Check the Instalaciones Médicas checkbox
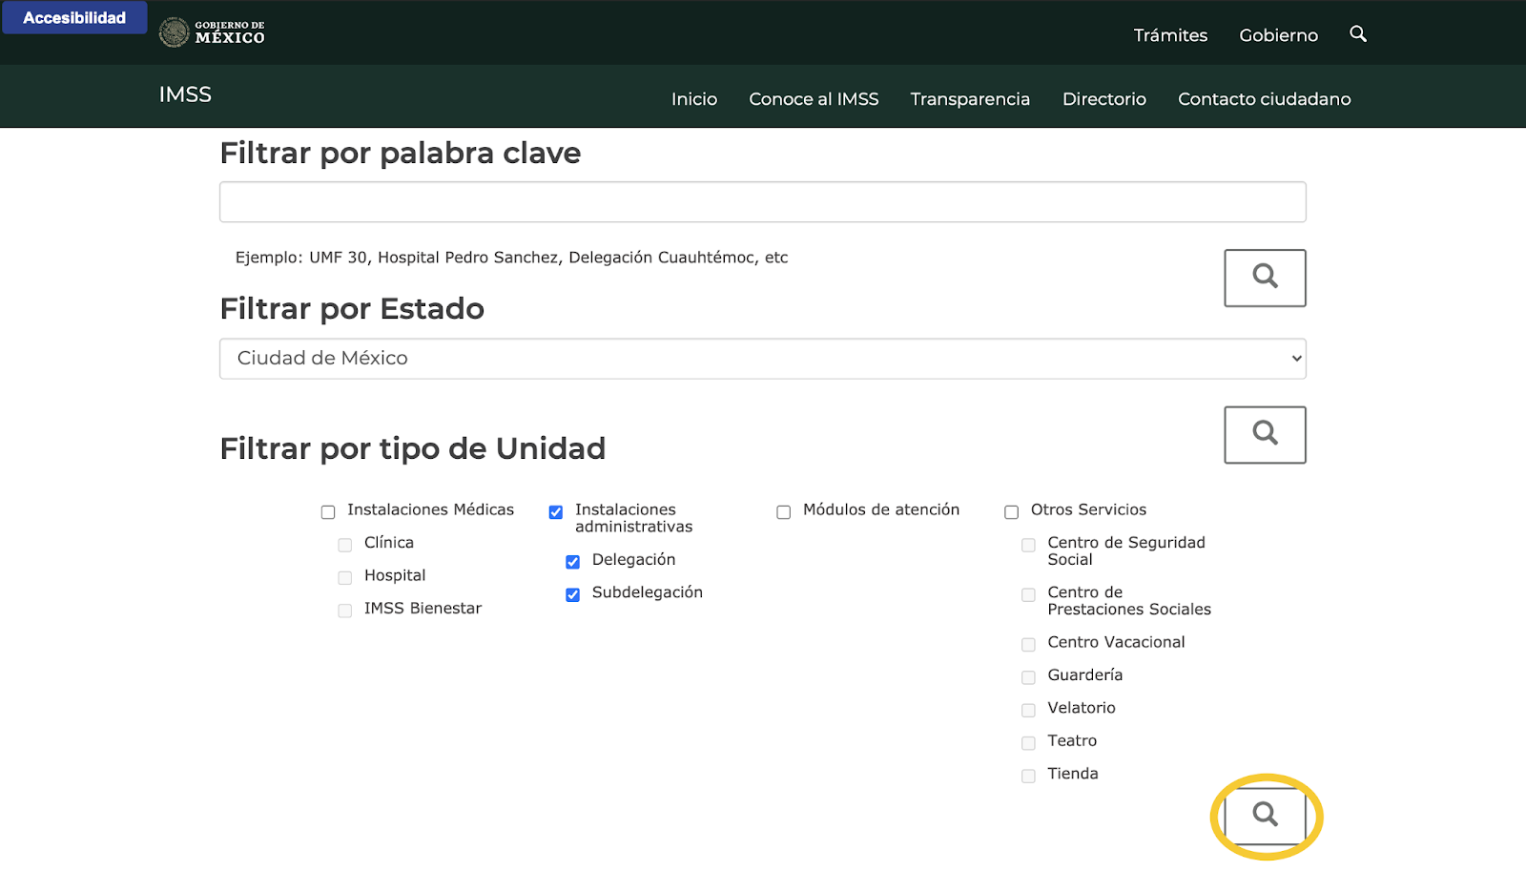 (328, 512)
